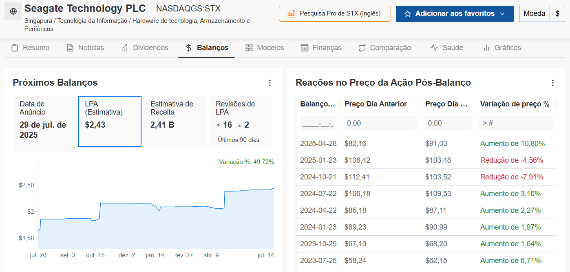Click Aumento de 10,80% value
Image resolution: width=570 pixels, height=272 pixels.
(513, 144)
